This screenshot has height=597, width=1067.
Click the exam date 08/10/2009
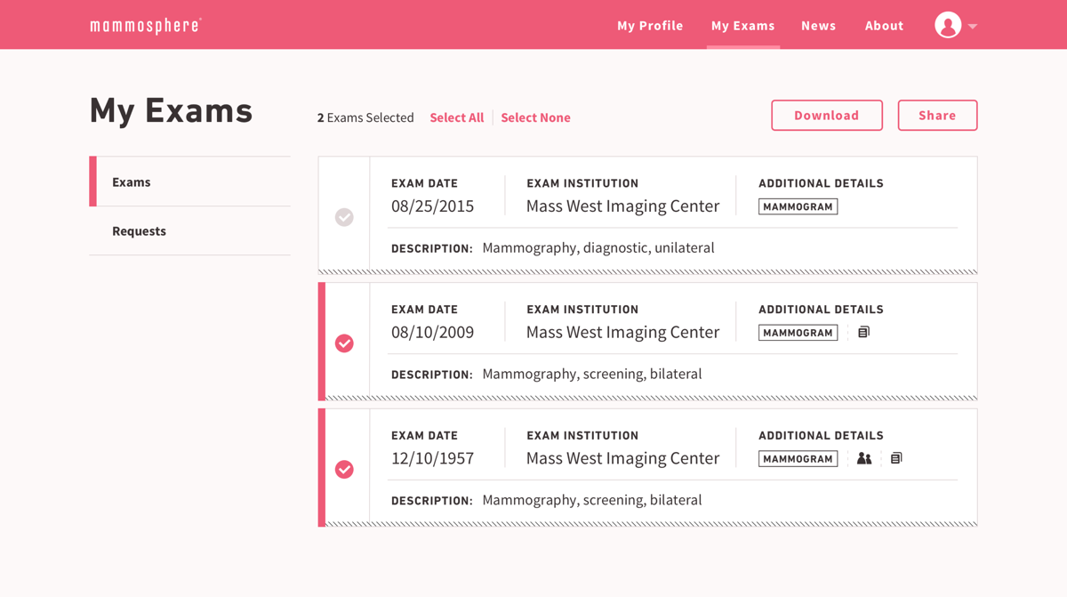tap(432, 333)
